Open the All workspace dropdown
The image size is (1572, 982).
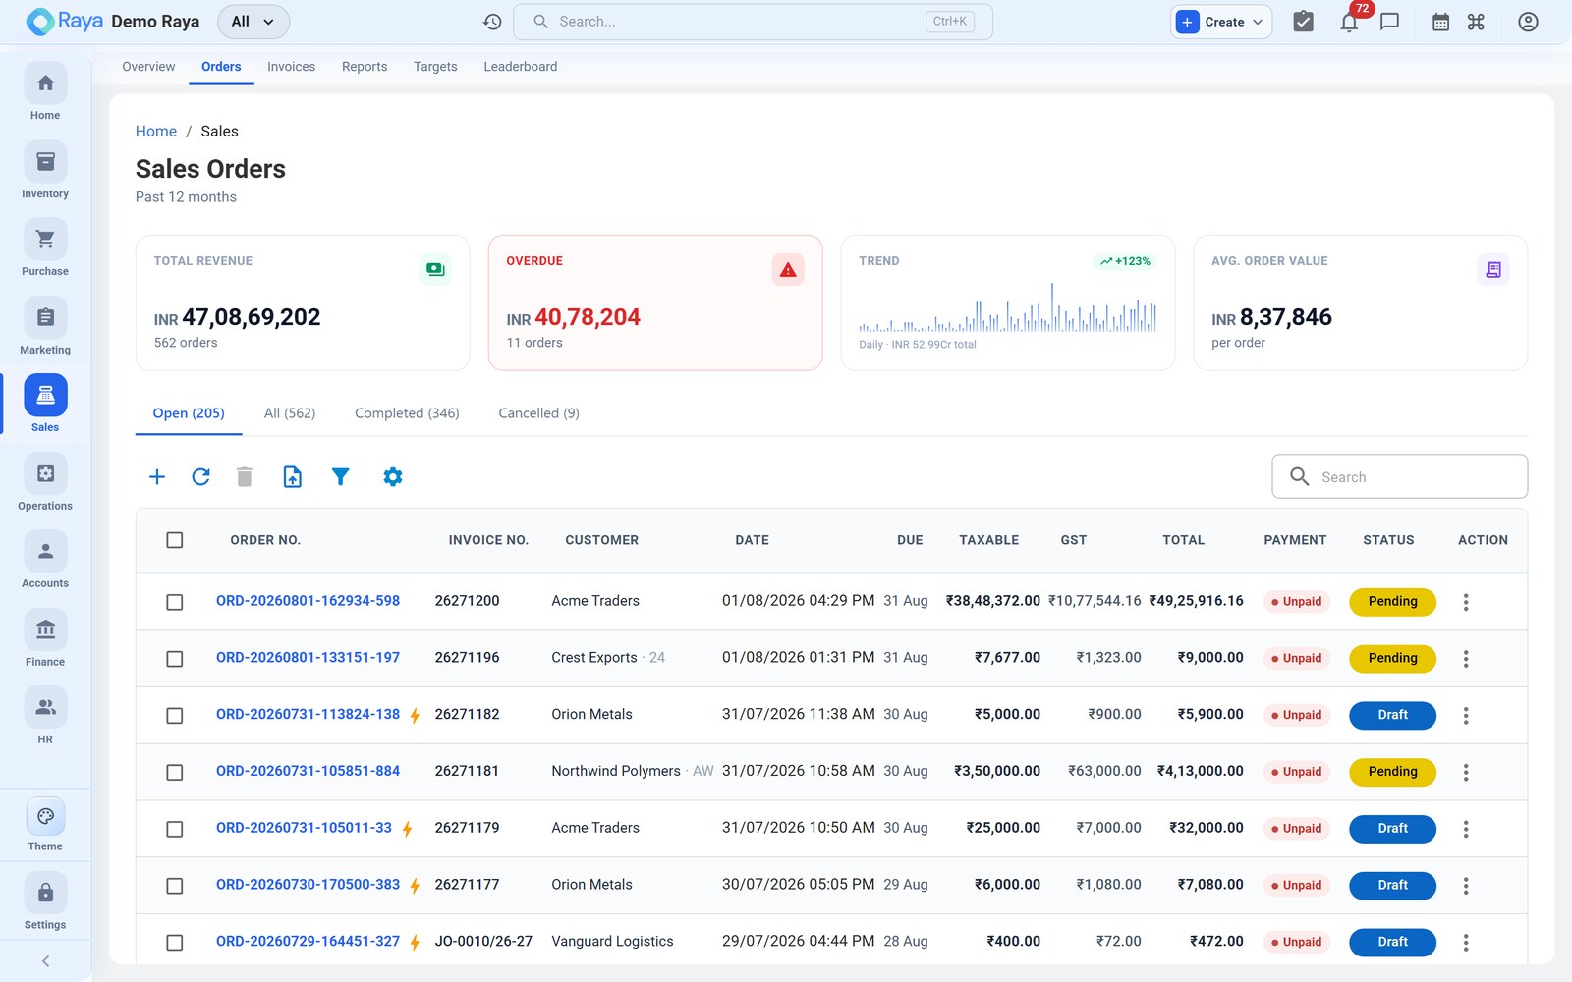click(x=253, y=22)
